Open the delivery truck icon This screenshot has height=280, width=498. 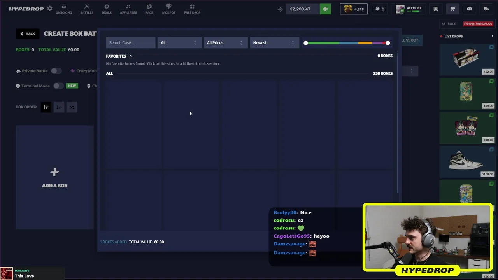pos(486,9)
